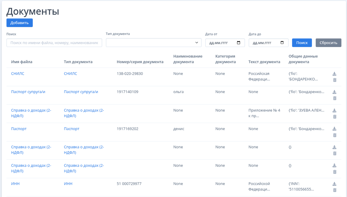The width and height of the screenshot is (347, 197).
Task: Open calendar picker in Дата от field
Action: [x=239, y=43]
